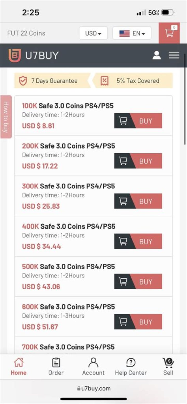Expand the How to buy side tab

6,117
